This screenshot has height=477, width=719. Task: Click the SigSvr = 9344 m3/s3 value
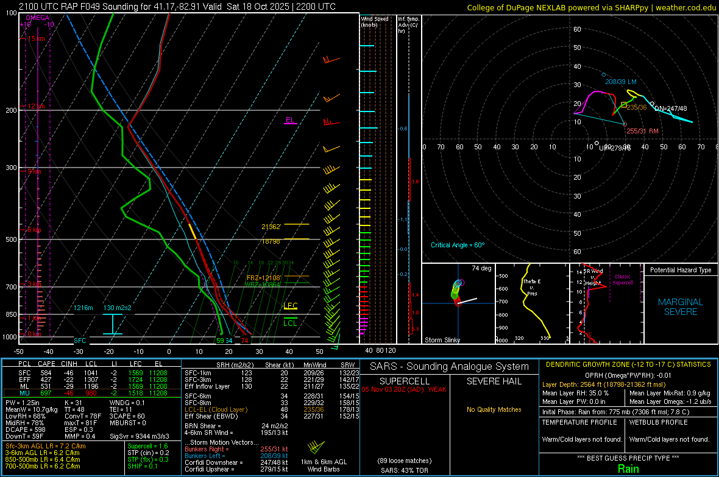(140, 436)
